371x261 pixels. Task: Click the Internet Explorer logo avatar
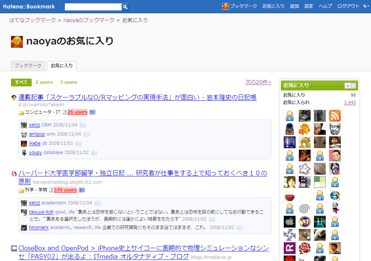(335, 195)
